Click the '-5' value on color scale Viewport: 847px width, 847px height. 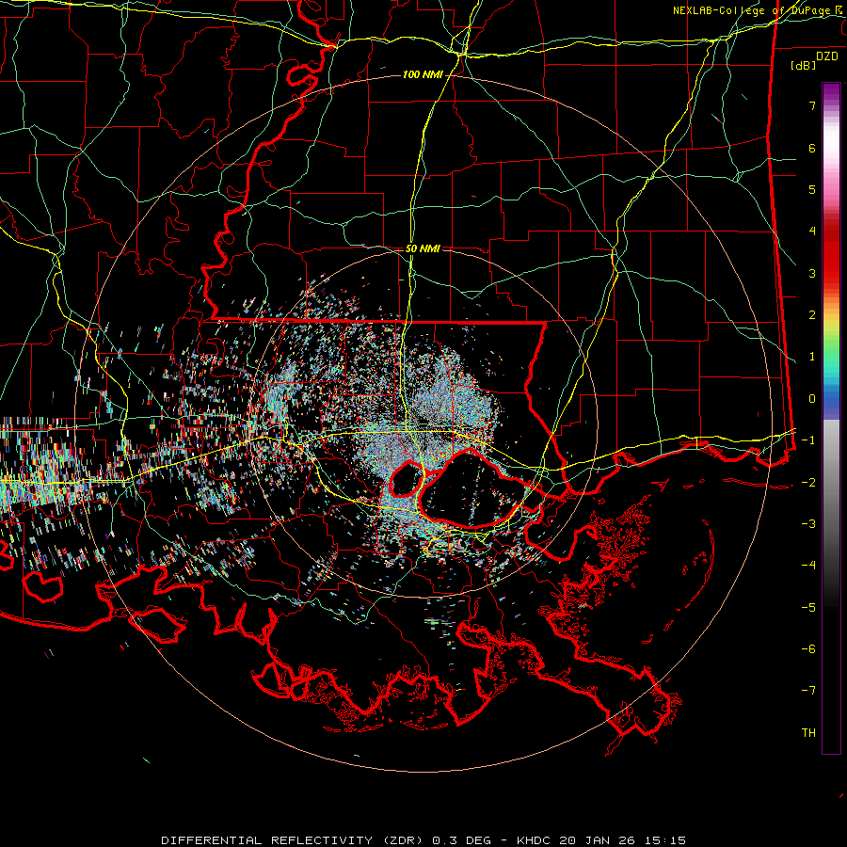click(x=808, y=608)
